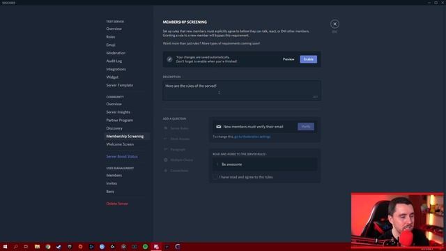Click the Enable button

click(x=308, y=59)
